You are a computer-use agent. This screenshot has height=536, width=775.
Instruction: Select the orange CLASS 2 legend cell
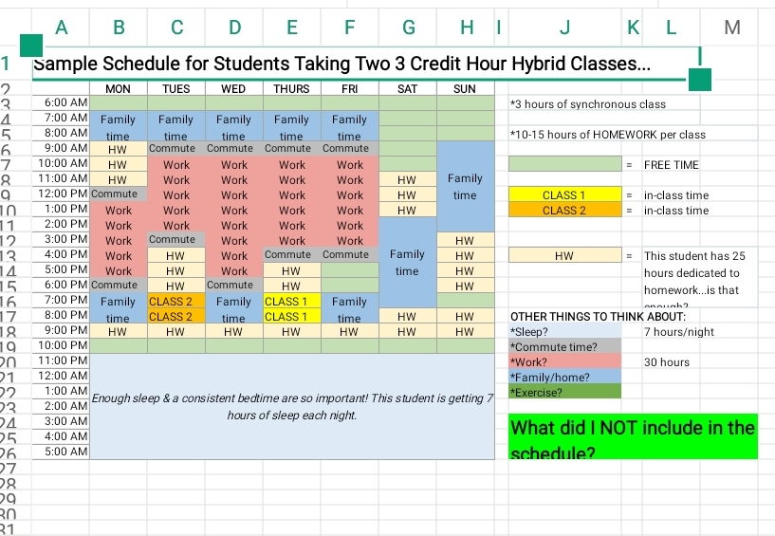point(565,210)
